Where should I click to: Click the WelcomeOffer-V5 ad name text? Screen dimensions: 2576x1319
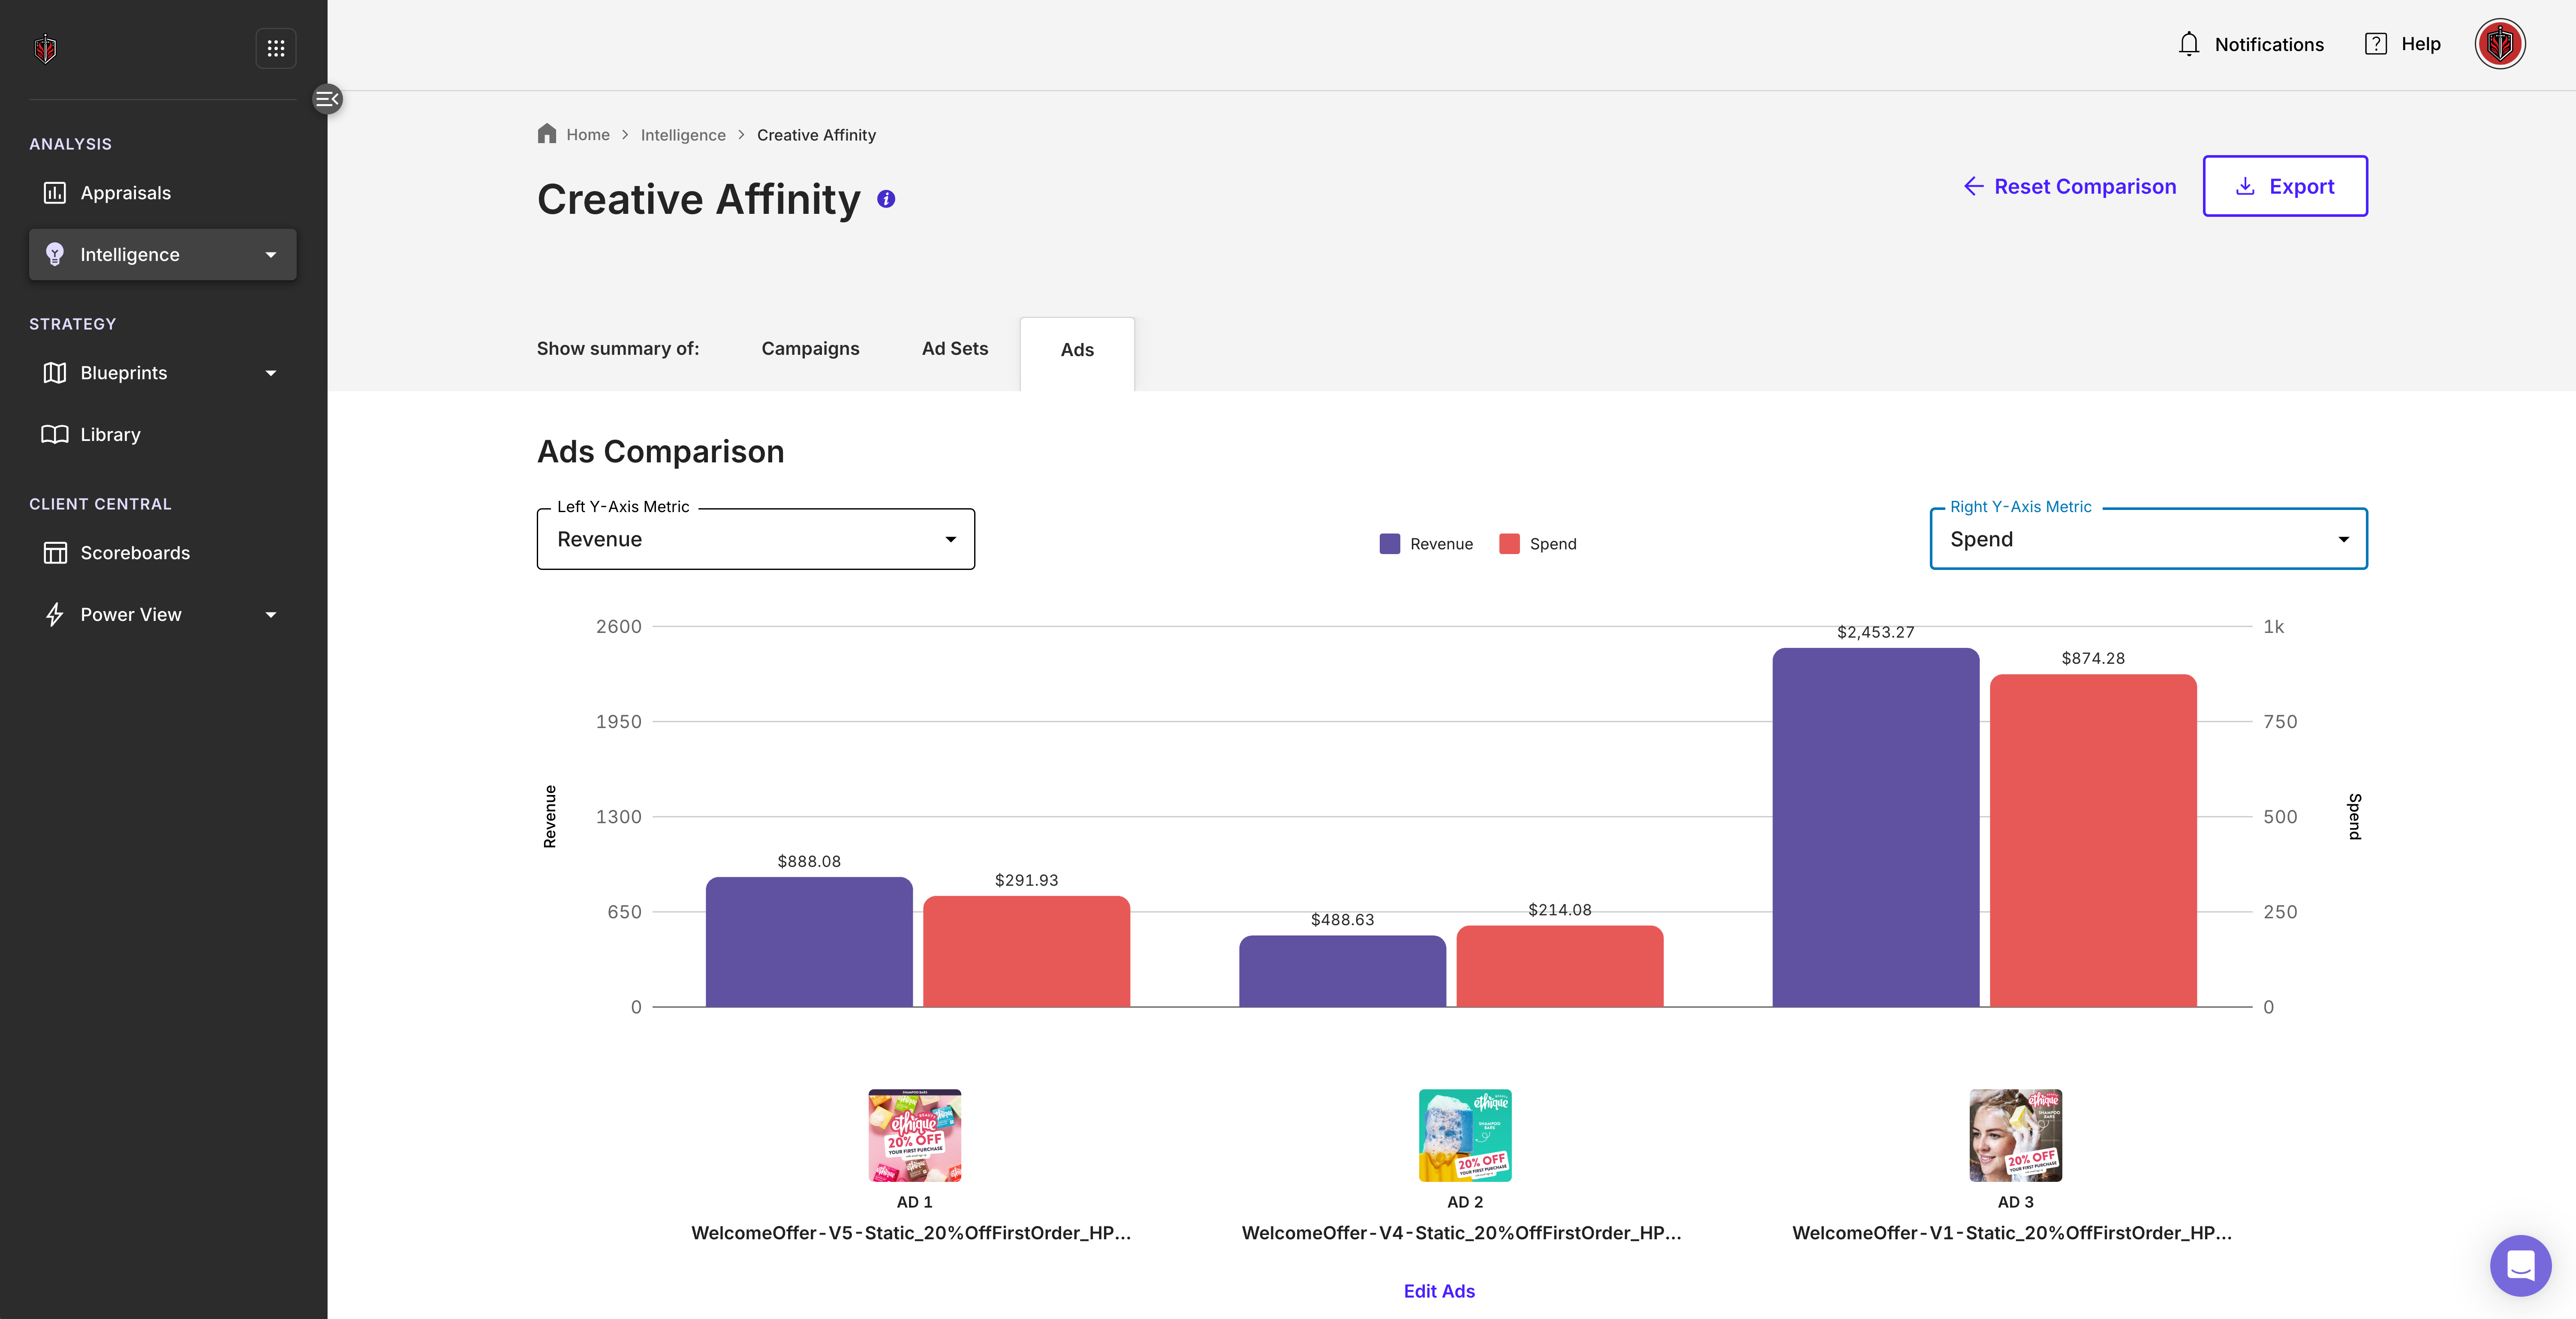point(911,1233)
